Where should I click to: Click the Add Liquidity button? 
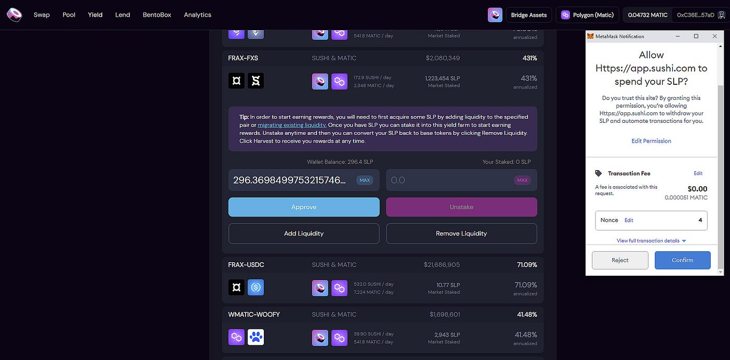click(304, 234)
